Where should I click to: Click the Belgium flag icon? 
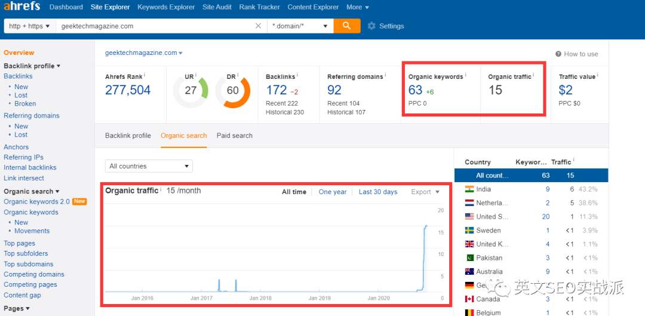(469, 312)
